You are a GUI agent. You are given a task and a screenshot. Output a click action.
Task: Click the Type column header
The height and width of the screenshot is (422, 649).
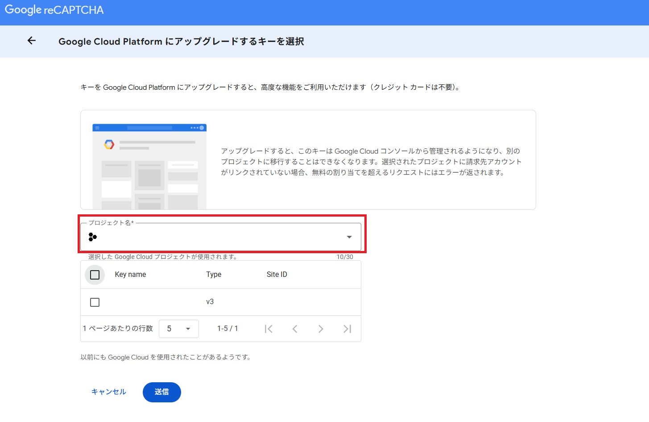(214, 274)
